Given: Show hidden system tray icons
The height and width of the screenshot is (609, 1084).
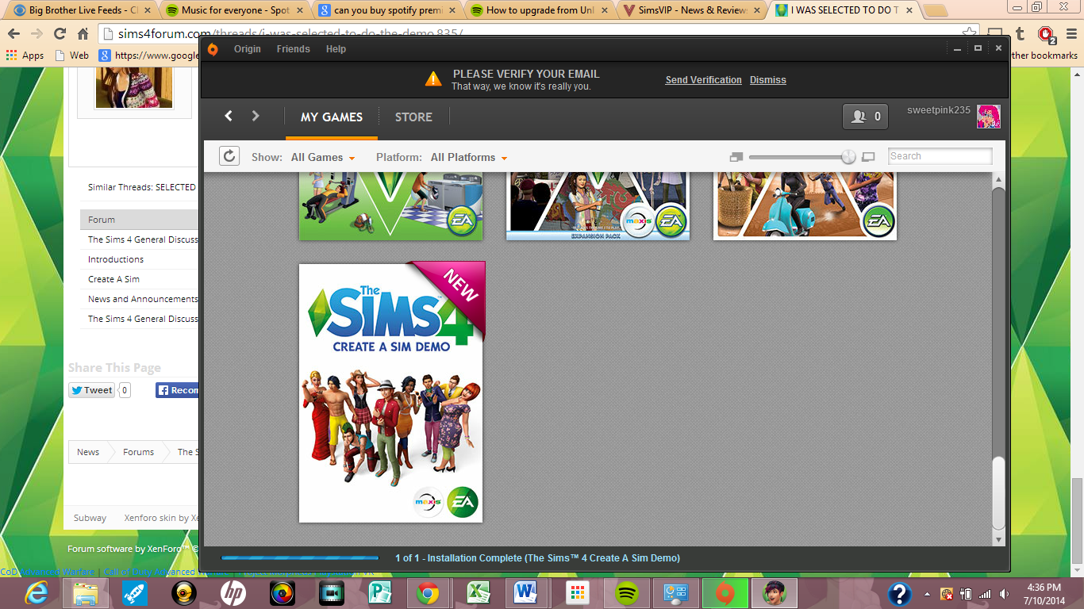Looking at the screenshot, I should click(x=928, y=593).
